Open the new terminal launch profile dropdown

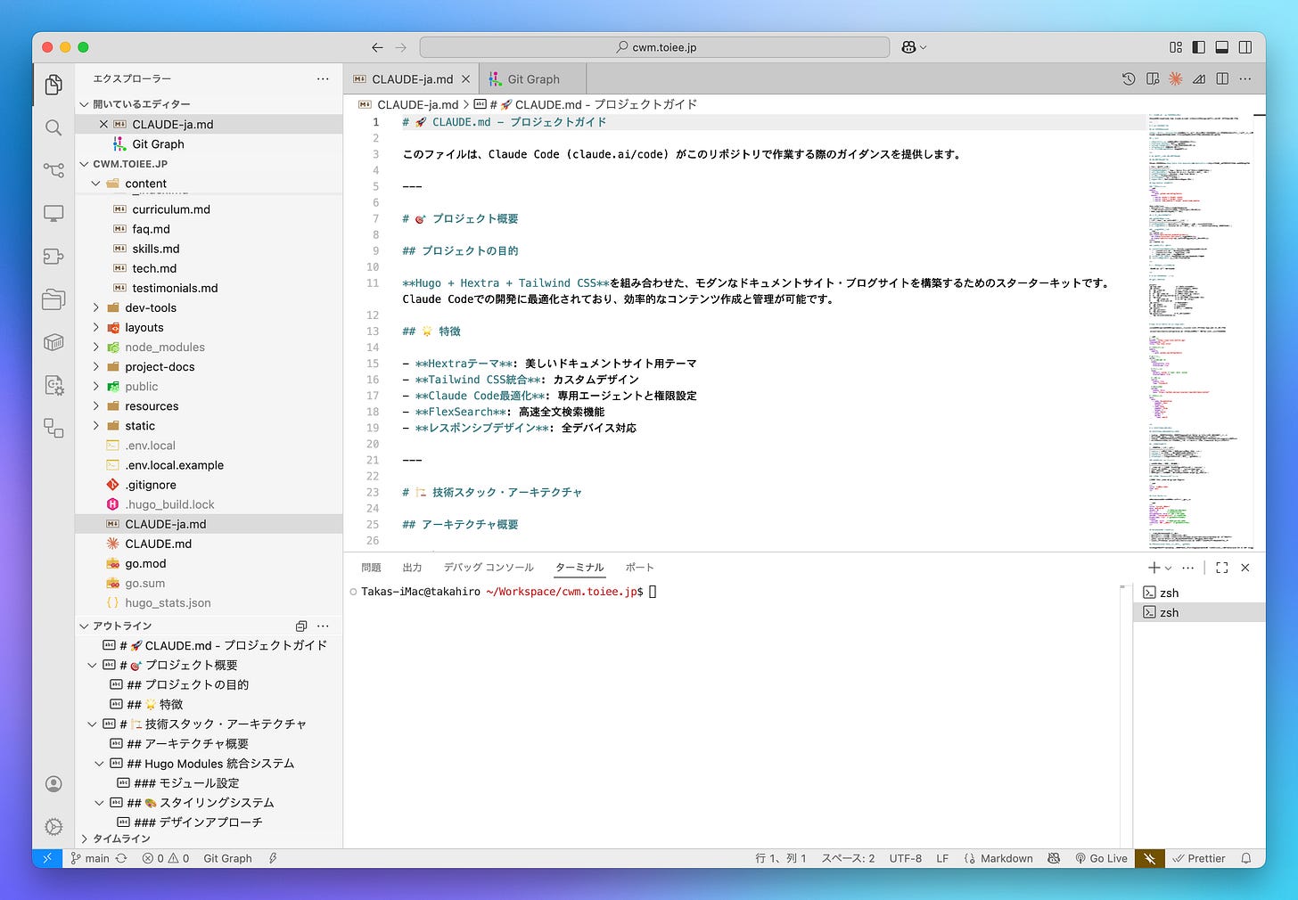click(x=1169, y=568)
